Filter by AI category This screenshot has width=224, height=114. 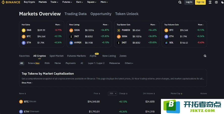point(82,63)
